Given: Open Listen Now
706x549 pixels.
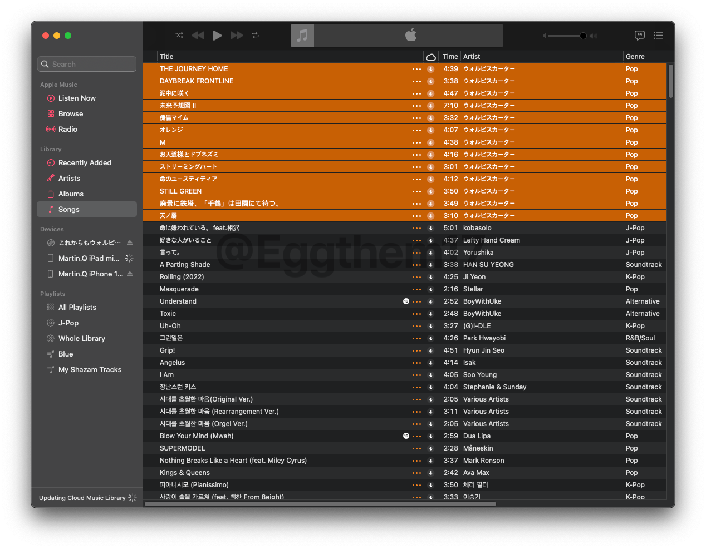Looking at the screenshot, I should (x=77, y=98).
